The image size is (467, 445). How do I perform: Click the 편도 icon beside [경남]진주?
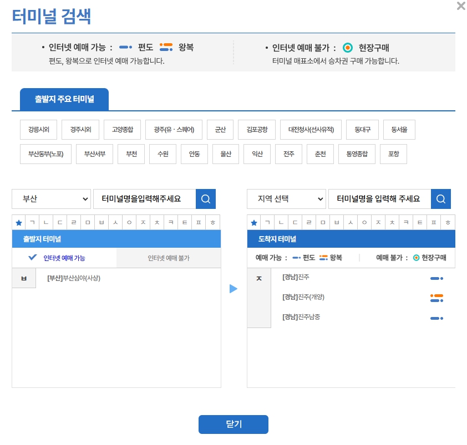437,278
